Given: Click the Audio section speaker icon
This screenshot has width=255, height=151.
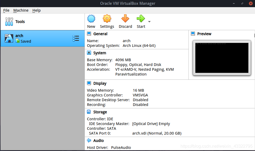Looking at the screenshot, I should (x=89, y=140).
